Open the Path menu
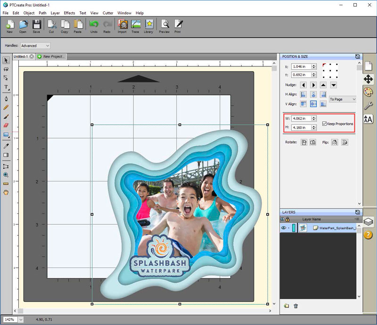This screenshot has width=377, height=325. [x=42, y=13]
